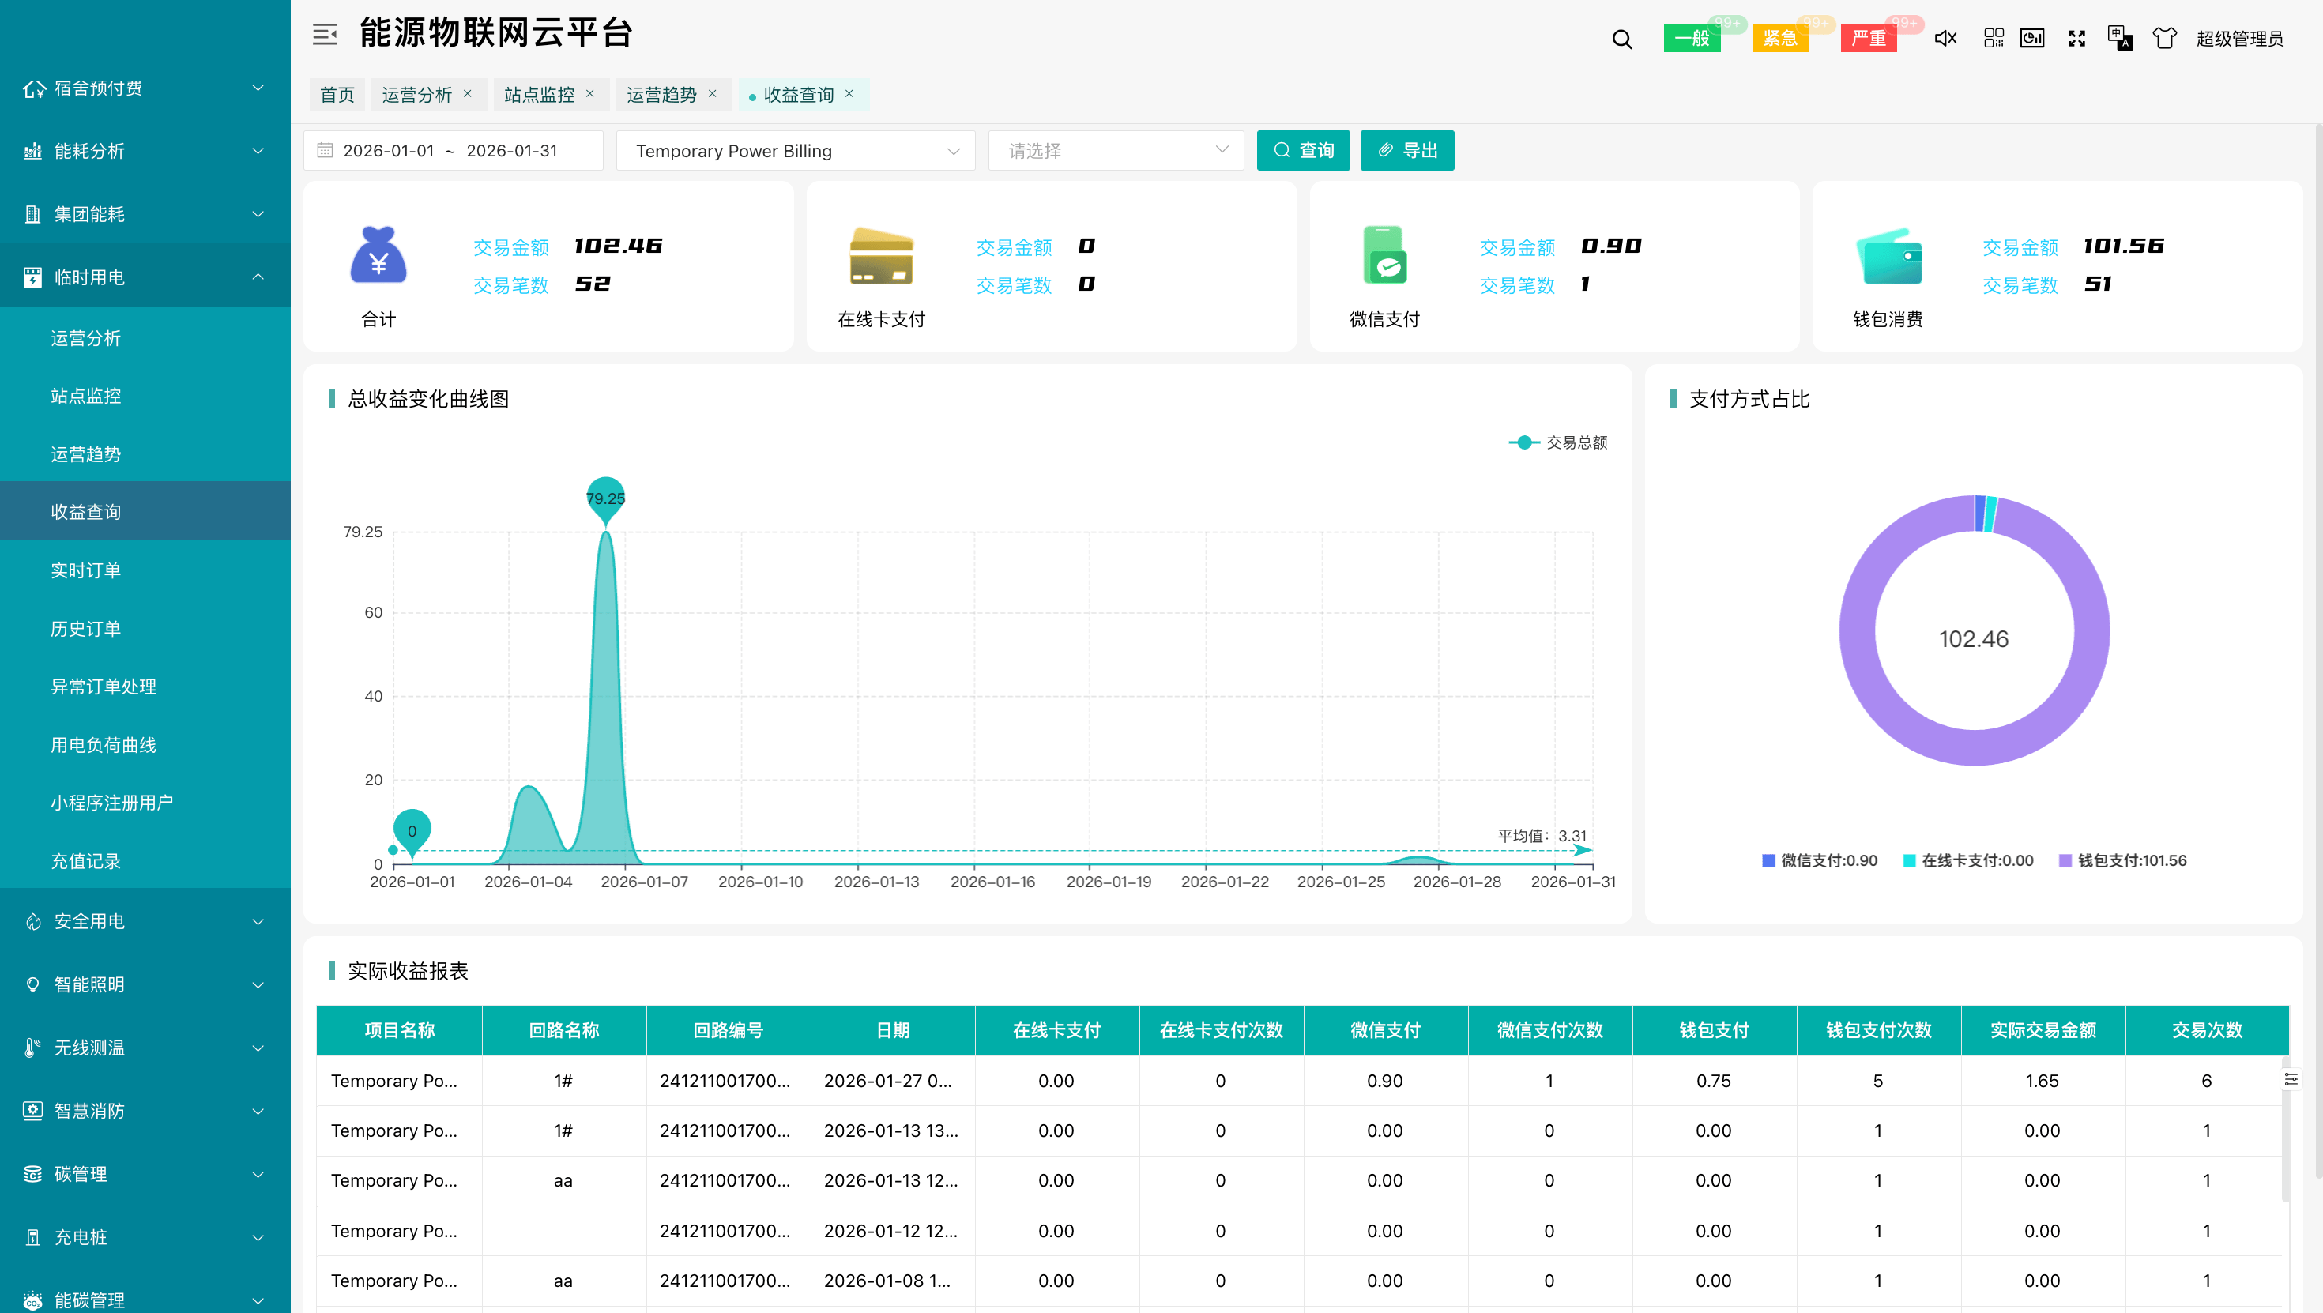Mute alarm sound speaker icon

coord(1945,38)
